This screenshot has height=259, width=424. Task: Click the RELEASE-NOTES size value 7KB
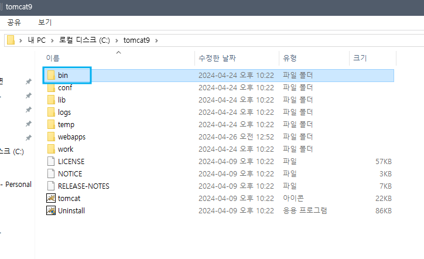(x=385, y=186)
